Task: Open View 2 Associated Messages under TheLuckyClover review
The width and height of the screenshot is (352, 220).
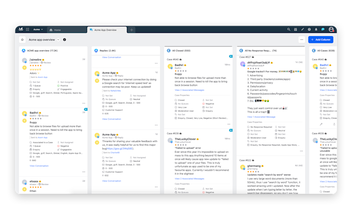Action: tap(190, 179)
